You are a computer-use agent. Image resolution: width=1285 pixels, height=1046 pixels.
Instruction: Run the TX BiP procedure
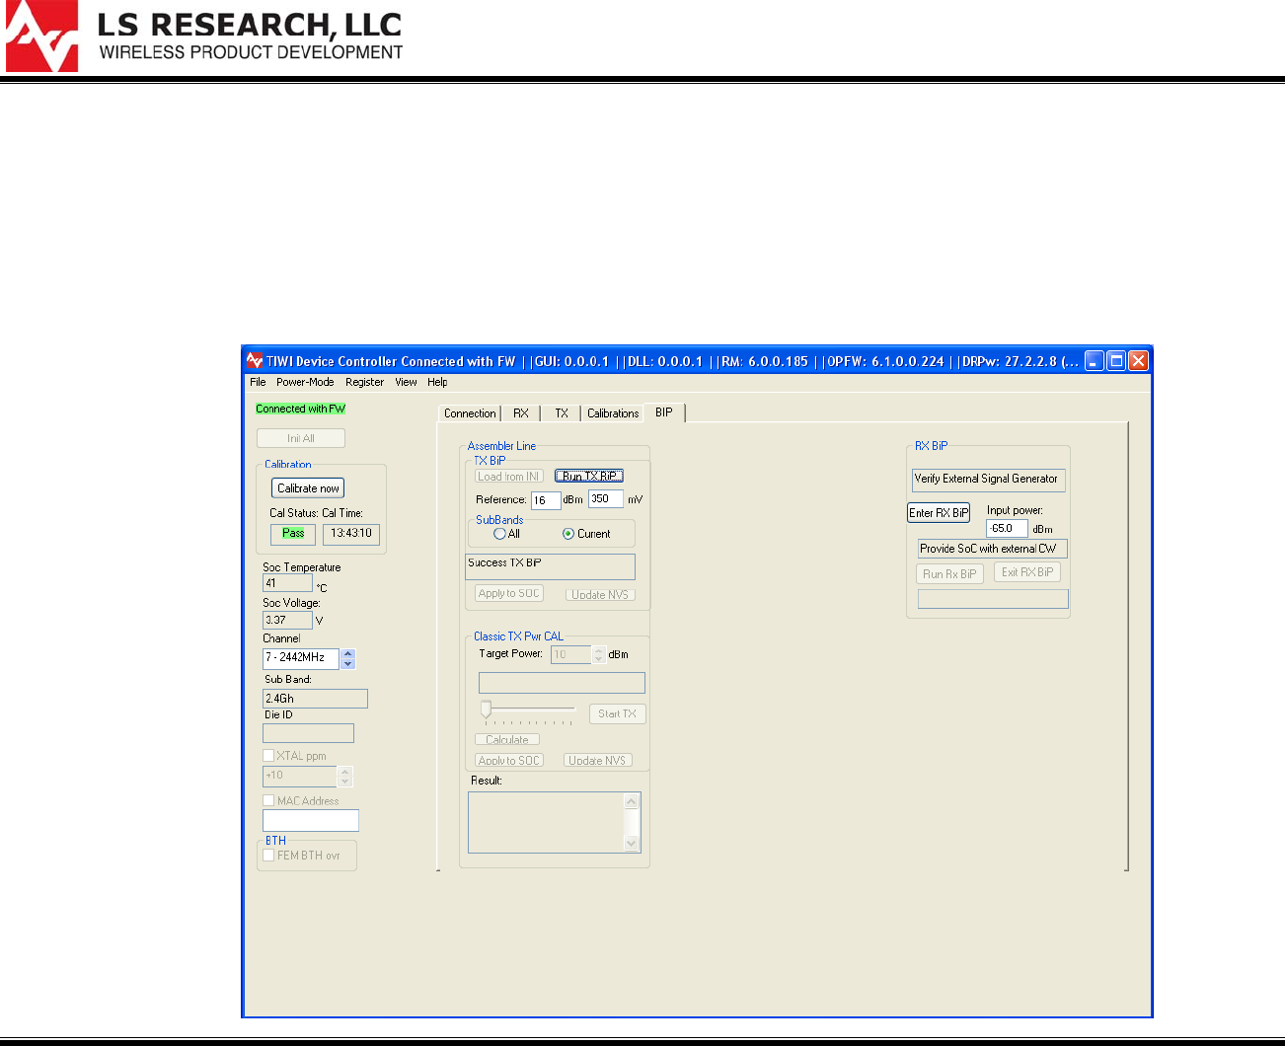point(589,476)
